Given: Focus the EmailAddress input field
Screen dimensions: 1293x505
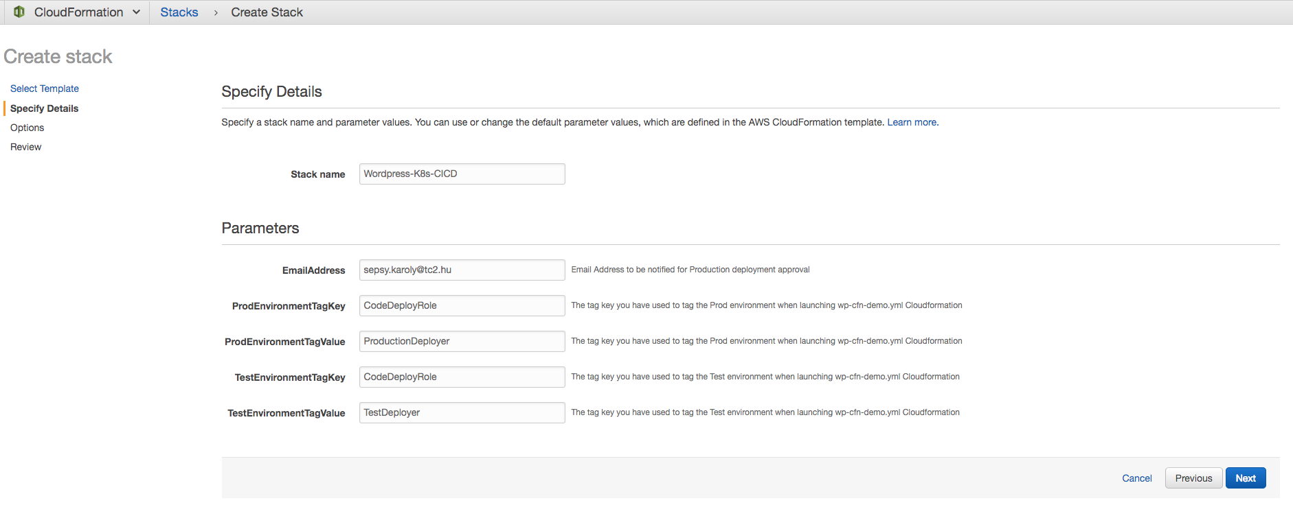Looking at the screenshot, I should pos(462,270).
